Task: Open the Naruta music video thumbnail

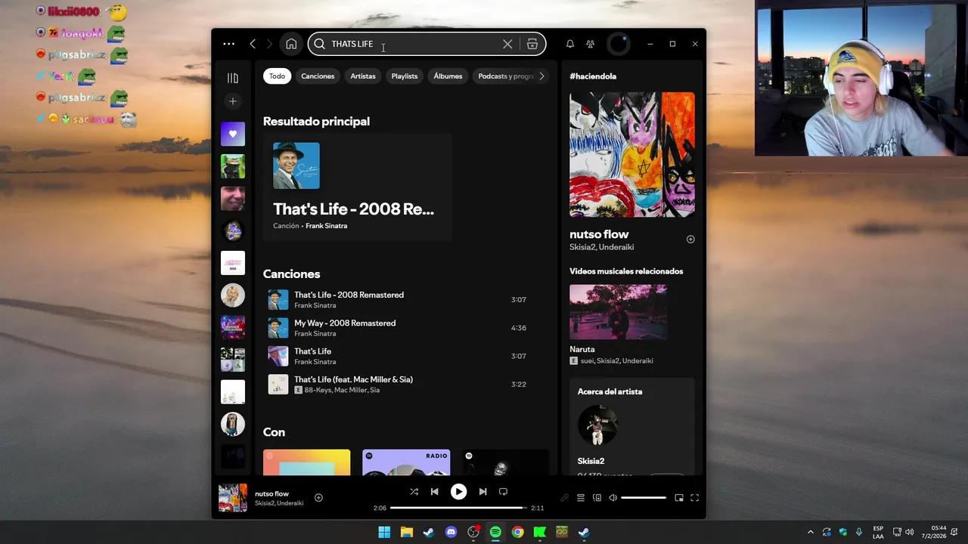Action: click(619, 312)
